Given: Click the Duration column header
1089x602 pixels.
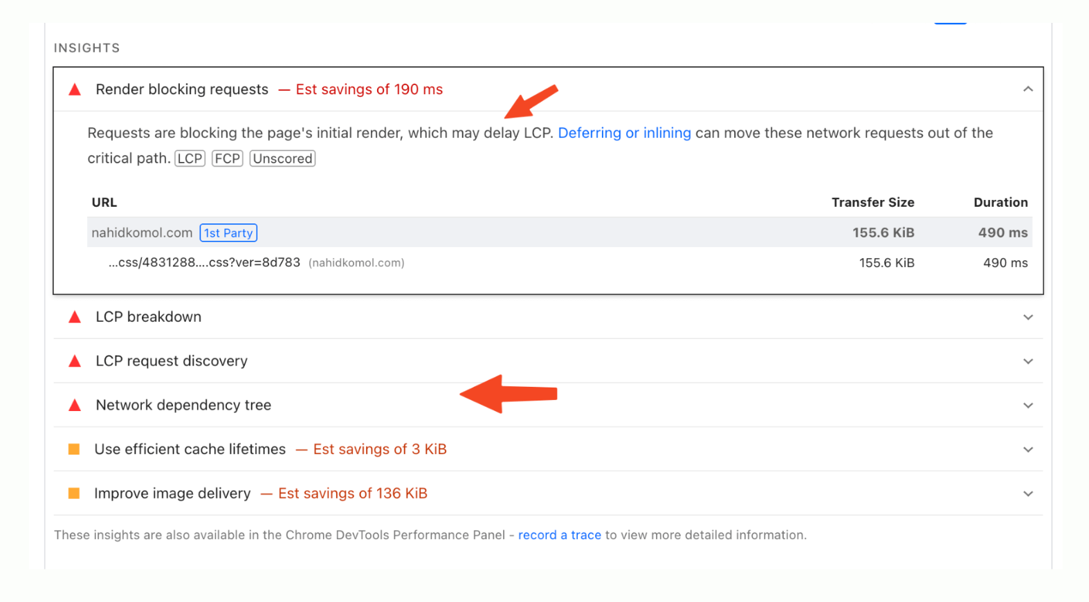Looking at the screenshot, I should pos(1000,203).
